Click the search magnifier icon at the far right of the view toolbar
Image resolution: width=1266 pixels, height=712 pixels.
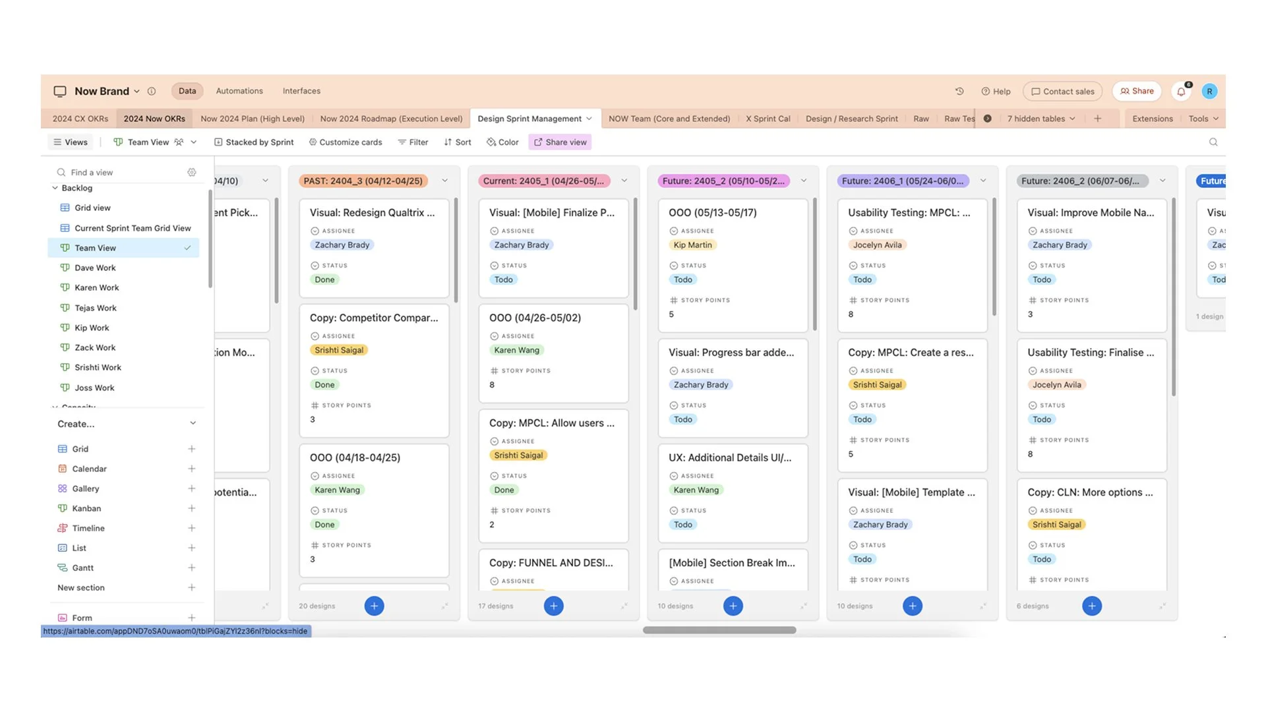[x=1213, y=142]
